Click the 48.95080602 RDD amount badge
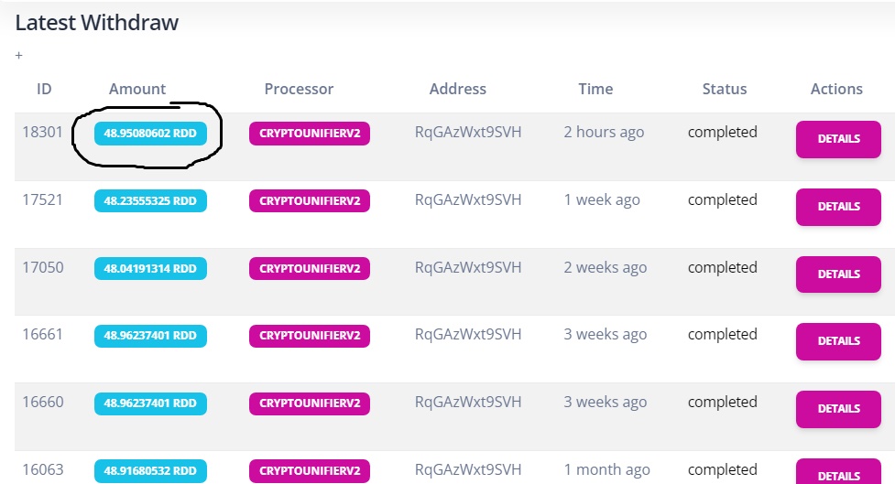Viewport: 895px width, 484px height. click(150, 134)
